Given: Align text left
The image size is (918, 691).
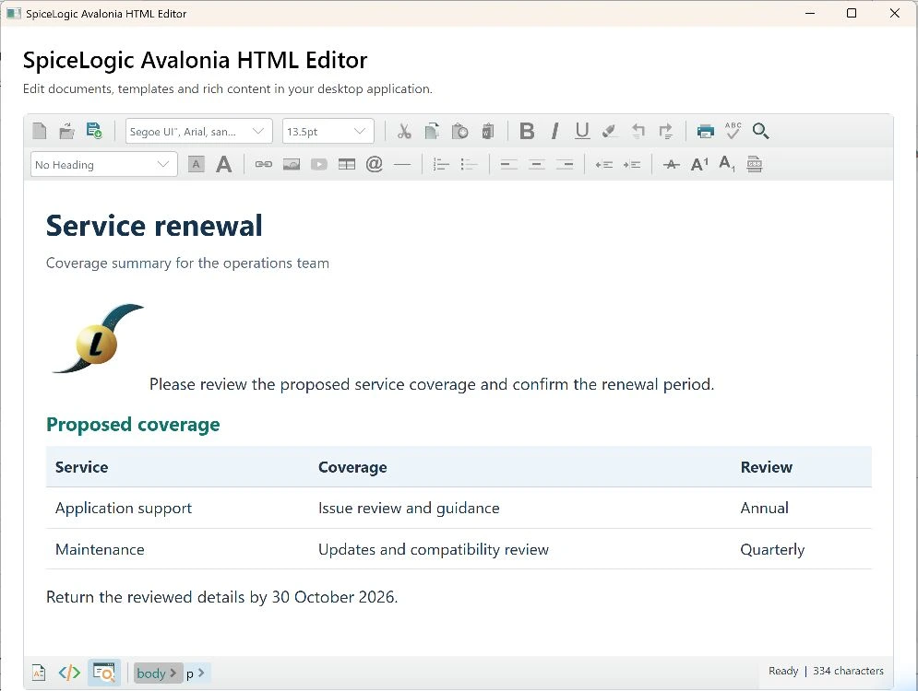Looking at the screenshot, I should tap(508, 164).
